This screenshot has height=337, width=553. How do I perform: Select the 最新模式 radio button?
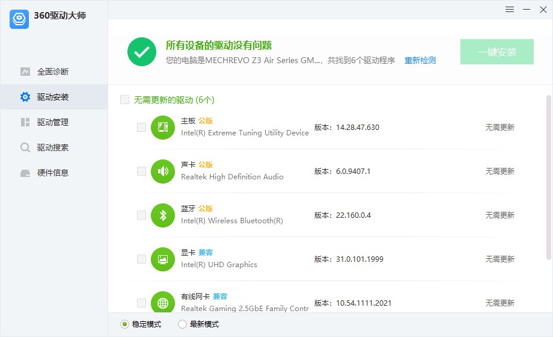point(182,324)
